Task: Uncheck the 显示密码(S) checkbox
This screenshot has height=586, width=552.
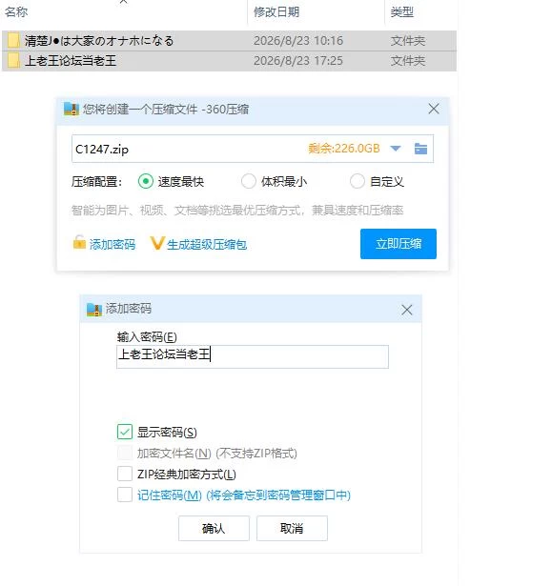Action: coord(125,432)
